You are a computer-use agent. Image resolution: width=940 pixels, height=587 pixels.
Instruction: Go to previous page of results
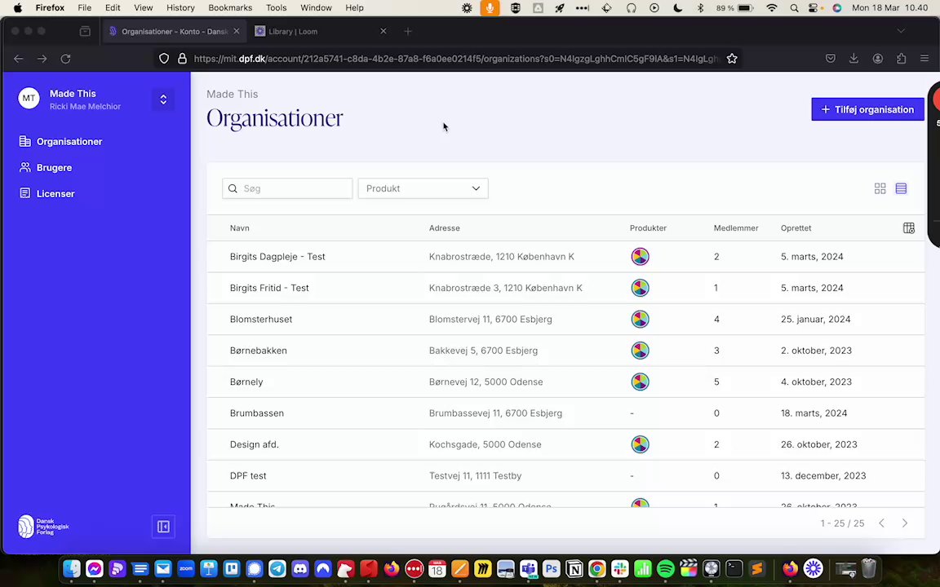881,523
